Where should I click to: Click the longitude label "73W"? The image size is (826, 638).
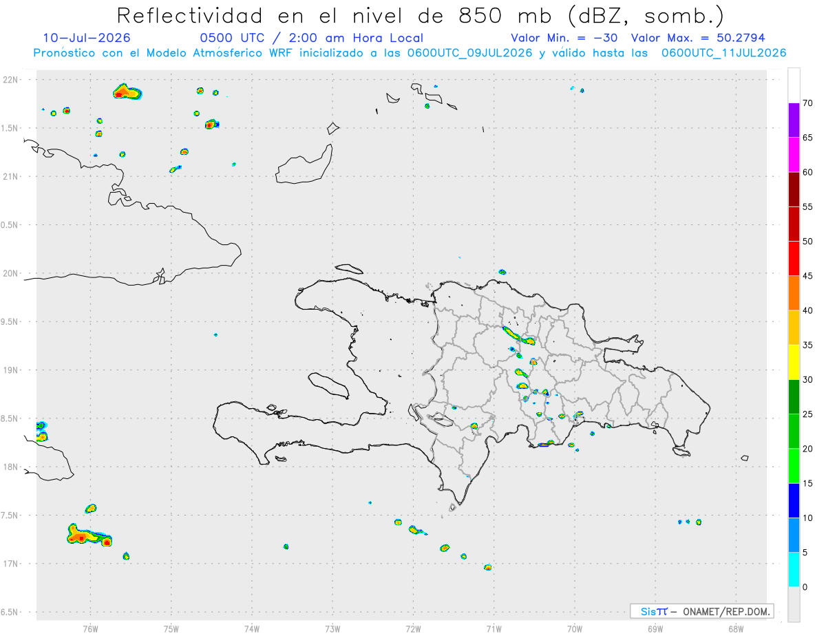pos(332,629)
